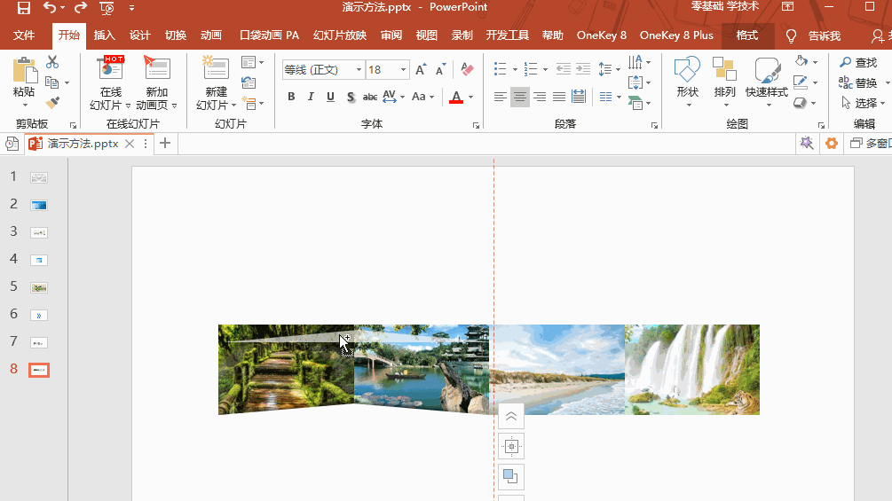
Task: Toggle italic formatting
Action: tap(311, 97)
